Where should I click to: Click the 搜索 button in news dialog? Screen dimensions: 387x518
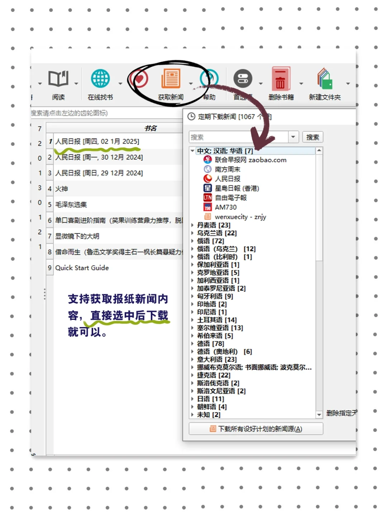[x=312, y=137]
